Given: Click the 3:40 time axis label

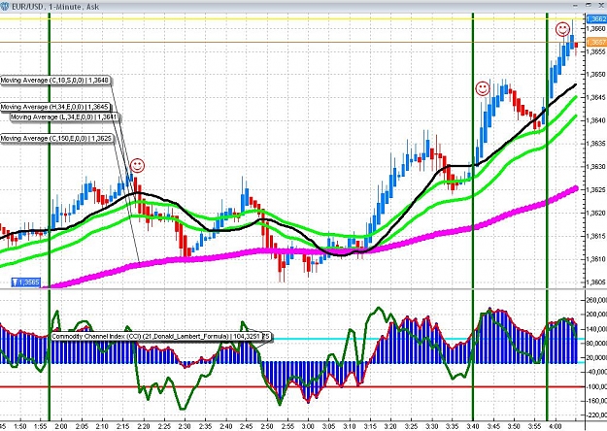Looking at the screenshot, I should pos(473,426).
